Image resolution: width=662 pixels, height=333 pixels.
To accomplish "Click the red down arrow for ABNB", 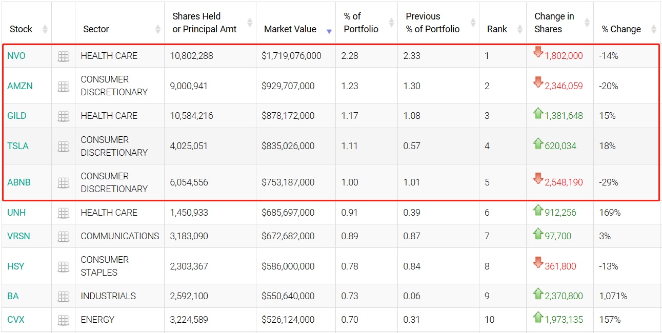I will coord(537,178).
